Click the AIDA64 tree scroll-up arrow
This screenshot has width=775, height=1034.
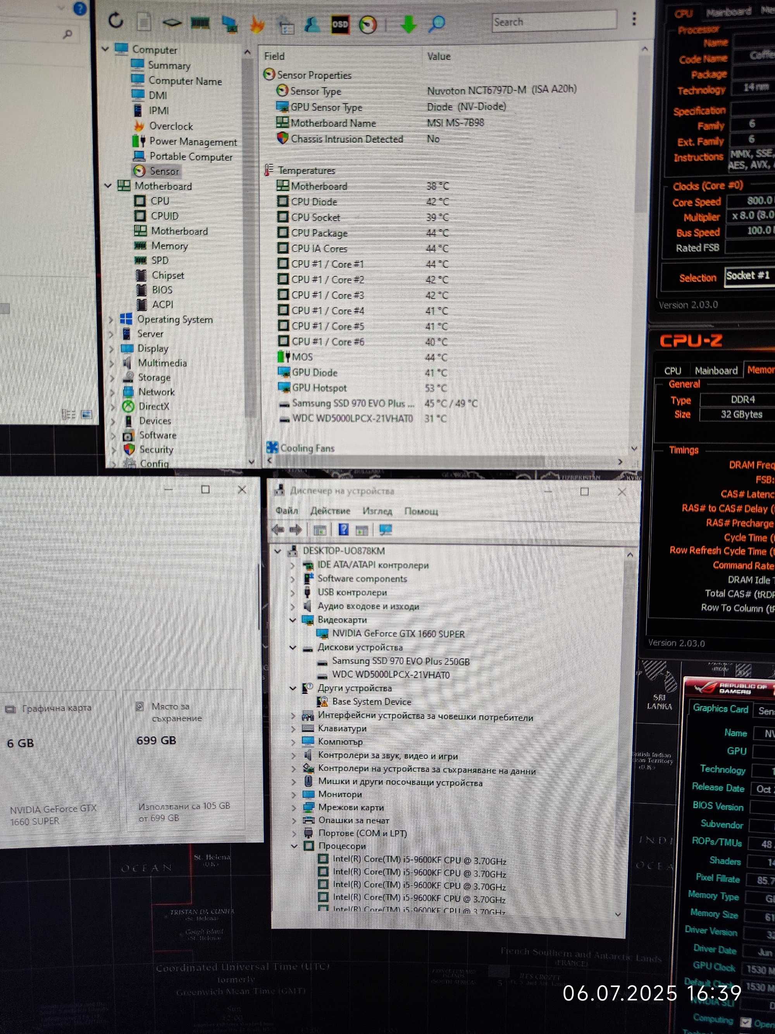click(248, 52)
